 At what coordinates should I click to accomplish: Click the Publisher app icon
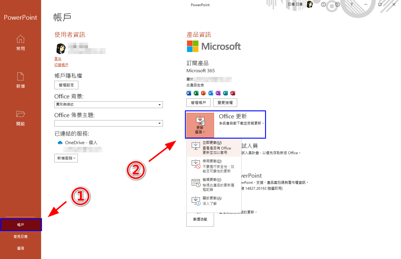tap(225, 93)
